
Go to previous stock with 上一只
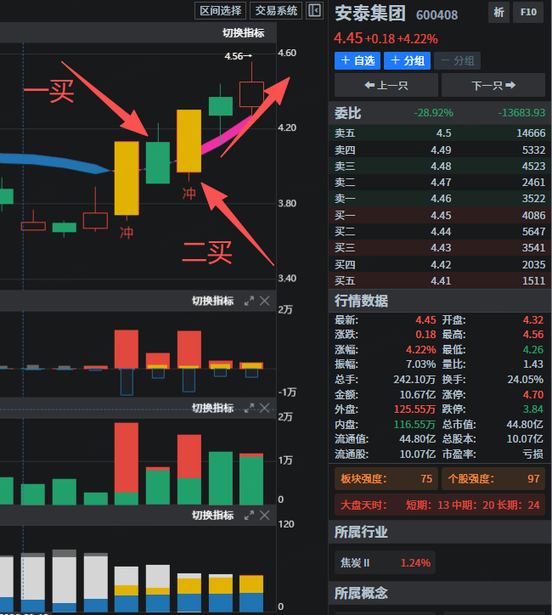tap(386, 85)
